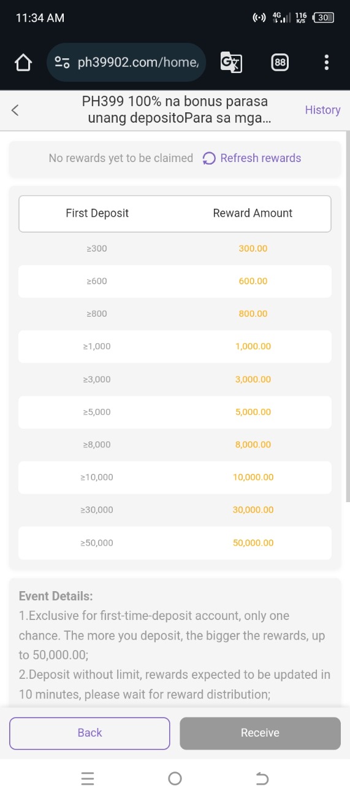Tap the Back button
Screen dimensions: 350x798
89,733
